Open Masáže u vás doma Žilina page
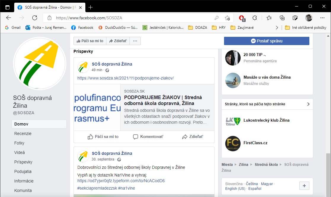Screen dimensions: 331x197 pos(267,77)
